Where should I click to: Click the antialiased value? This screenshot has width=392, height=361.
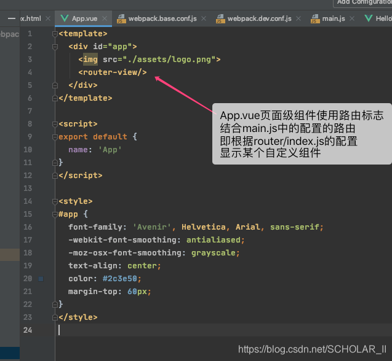point(214,240)
